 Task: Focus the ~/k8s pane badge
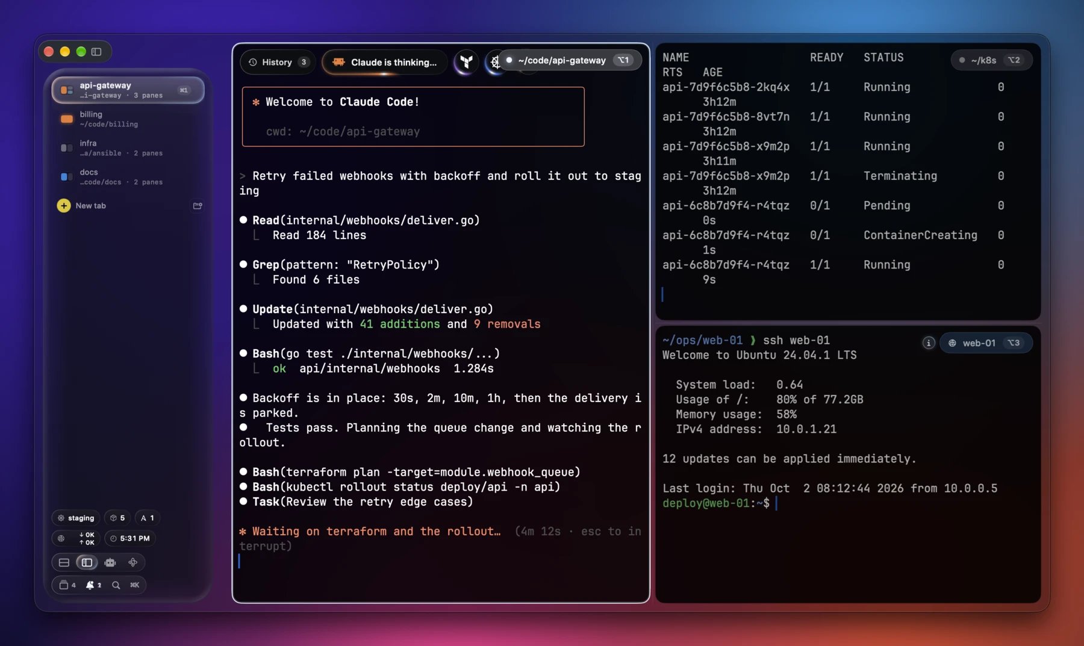(x=991, y=60)
